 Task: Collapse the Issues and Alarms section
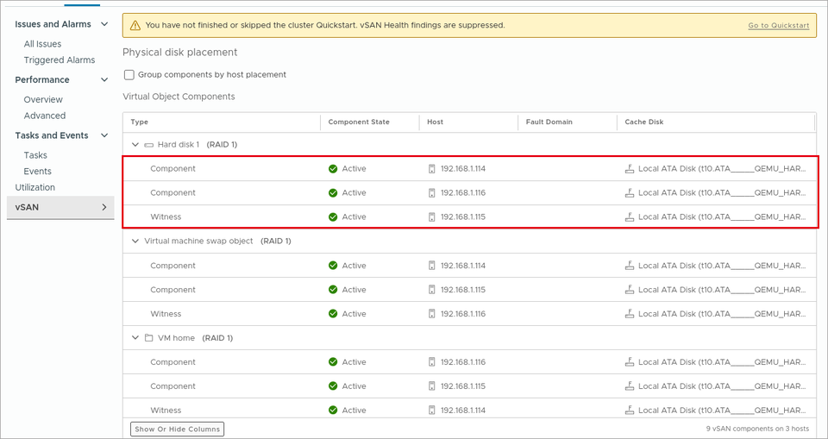point(104,24)
